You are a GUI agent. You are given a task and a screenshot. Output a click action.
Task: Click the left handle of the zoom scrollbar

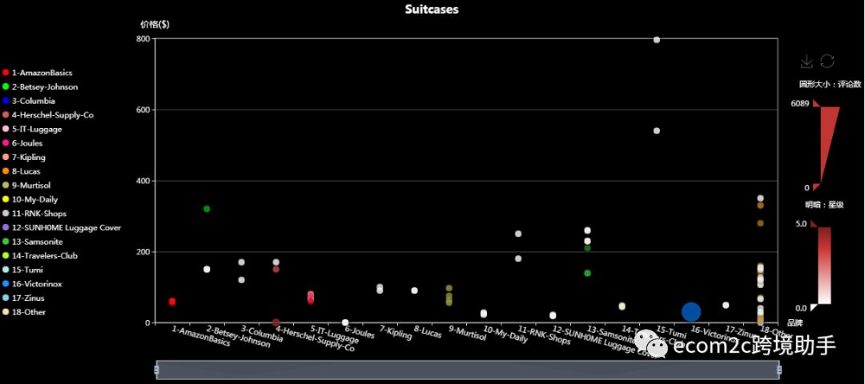click(x=157, y=370)
